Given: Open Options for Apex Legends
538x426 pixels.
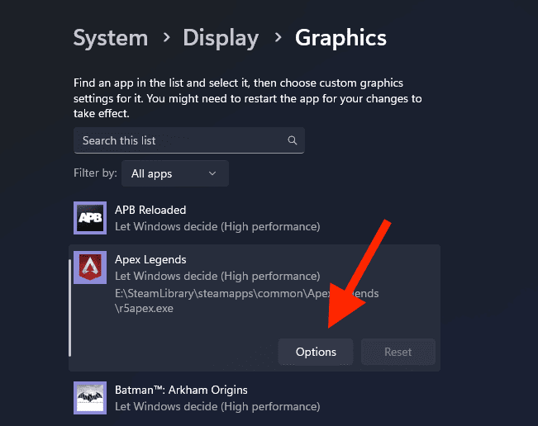Looking at the screenshot, I should pyautogui.click(x=316, y=352).
